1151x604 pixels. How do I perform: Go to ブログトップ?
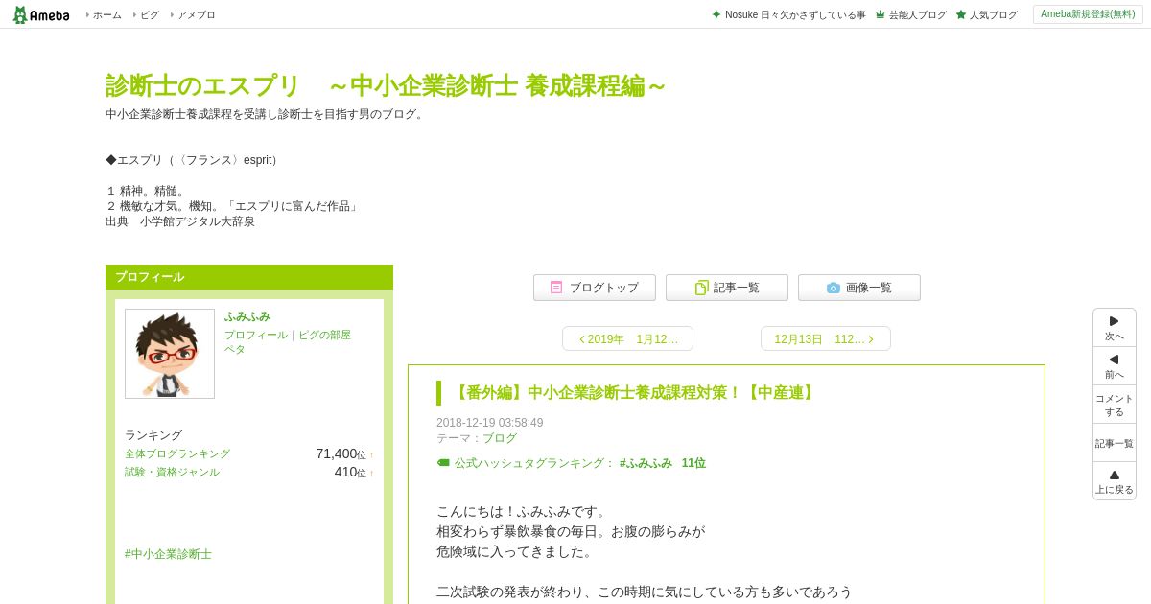(x=595, y=288)
